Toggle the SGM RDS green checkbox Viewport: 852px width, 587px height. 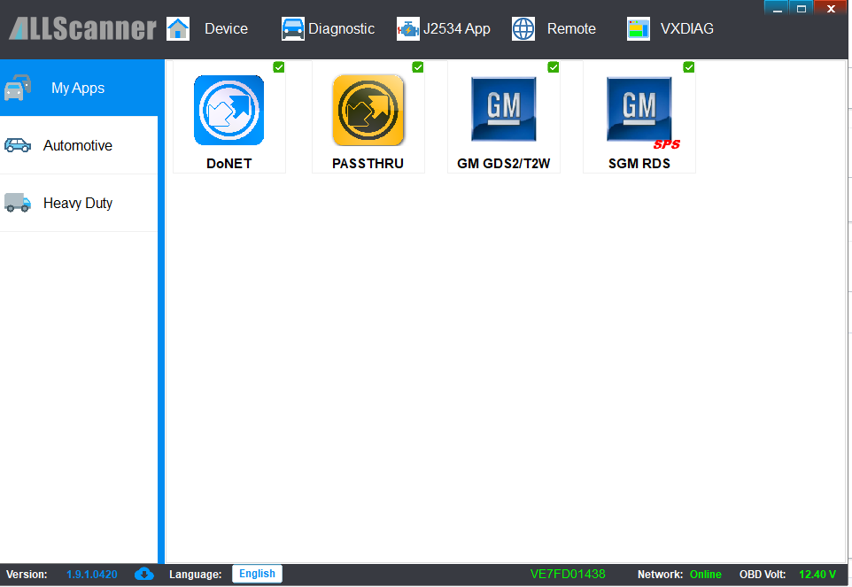[688, 67]
